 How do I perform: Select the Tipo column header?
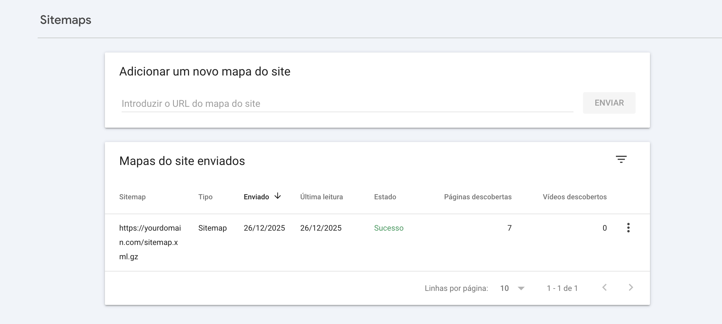coord(206,197)
